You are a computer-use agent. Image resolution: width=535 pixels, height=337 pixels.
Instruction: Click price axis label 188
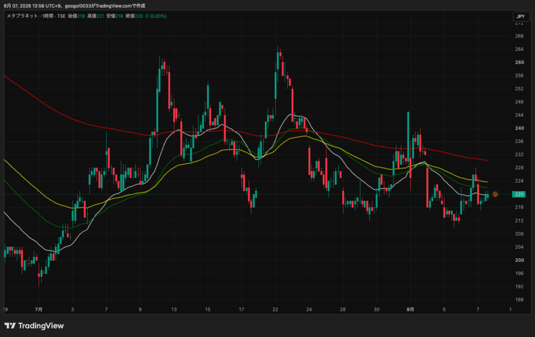[x=519, y=300]
